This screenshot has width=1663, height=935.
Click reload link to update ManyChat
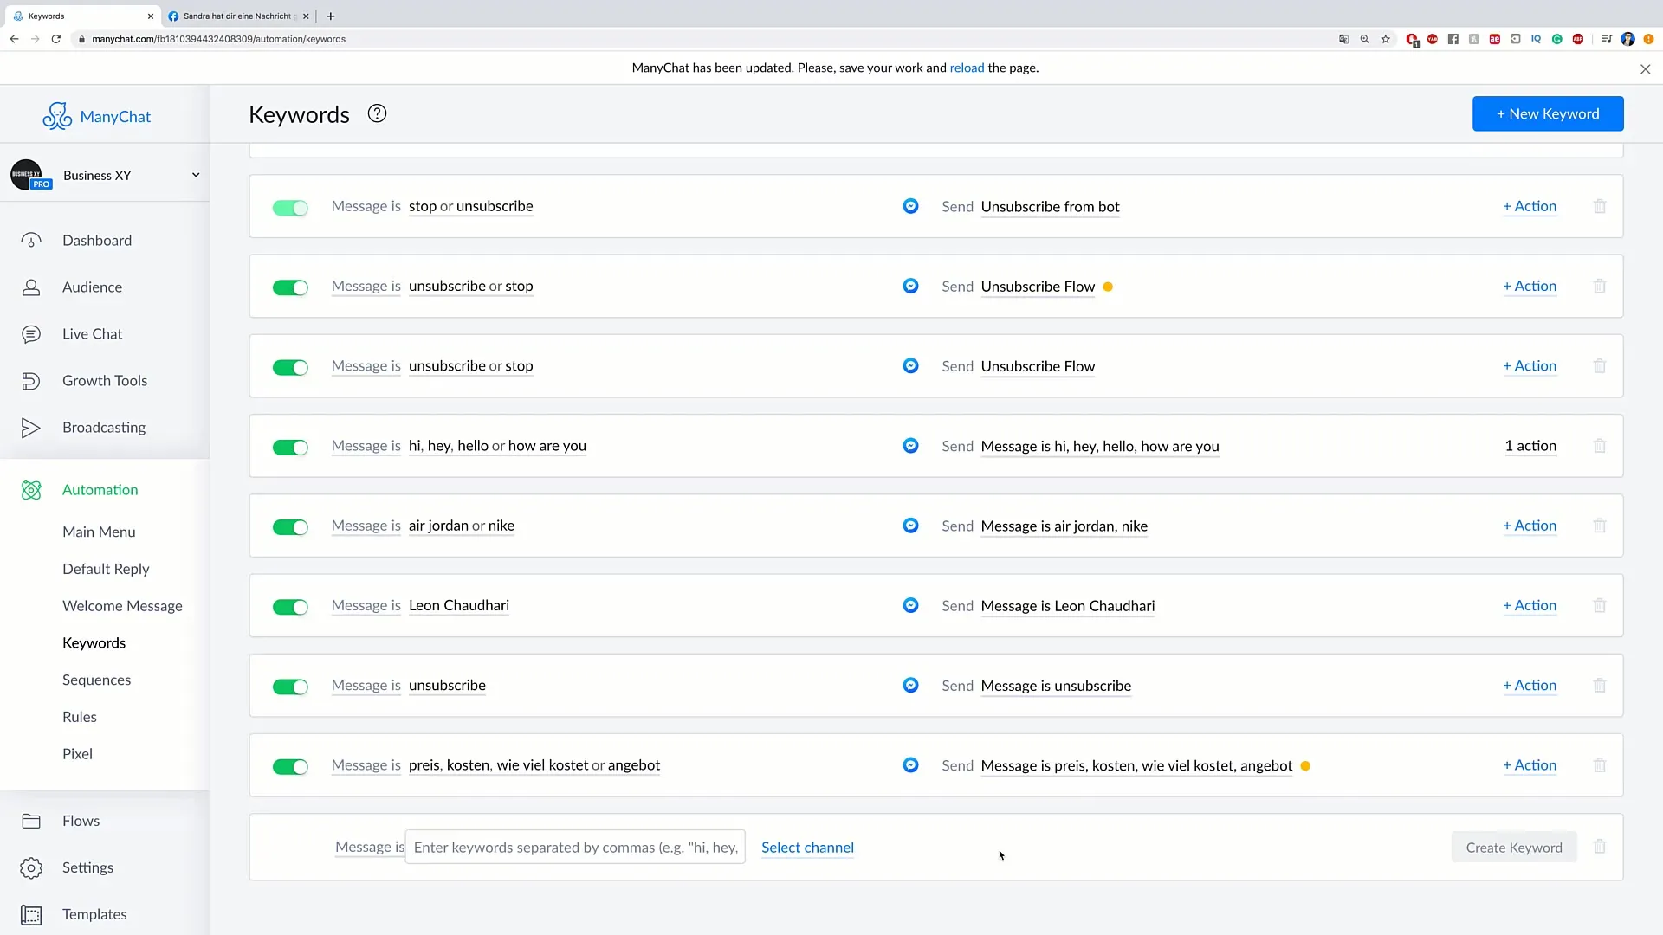pos(967,66)
